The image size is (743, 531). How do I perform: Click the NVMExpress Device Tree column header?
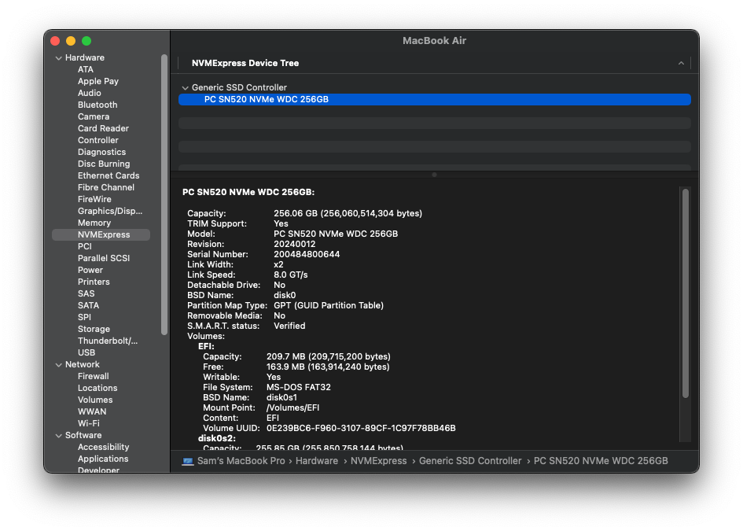245,63
